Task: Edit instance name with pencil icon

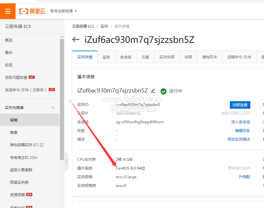Action: coord(153,91)
